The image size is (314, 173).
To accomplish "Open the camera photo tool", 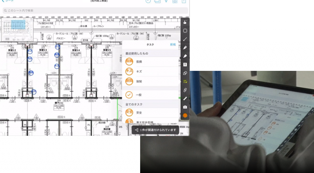I will (x=185, y=107).
